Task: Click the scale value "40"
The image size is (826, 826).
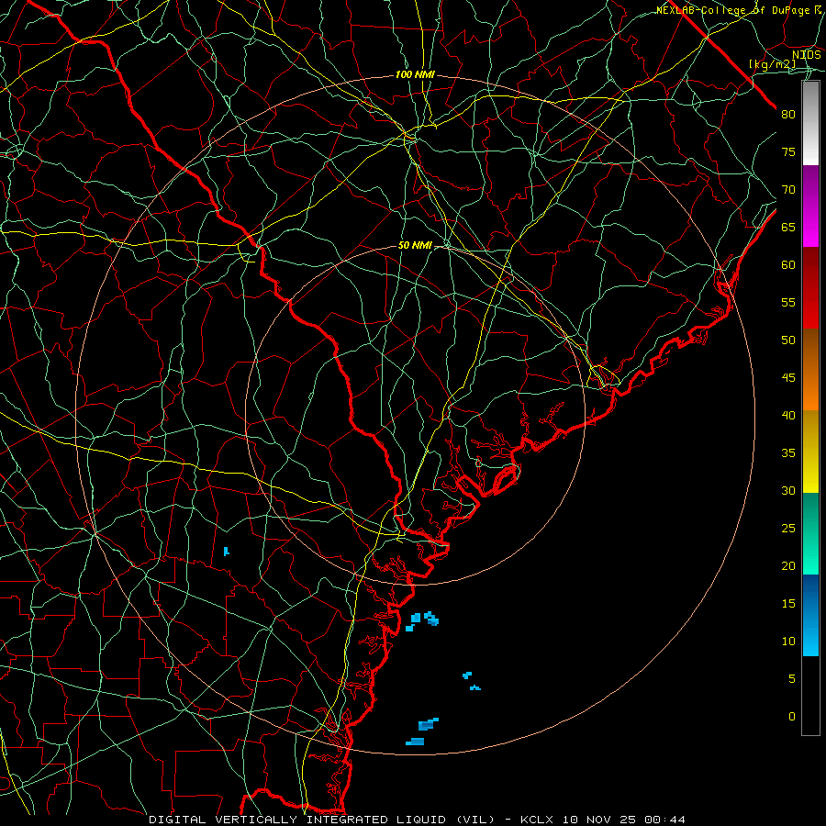Action: pos(788,415)
